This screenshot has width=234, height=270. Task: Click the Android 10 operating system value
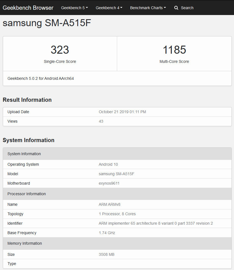(108, 164)
